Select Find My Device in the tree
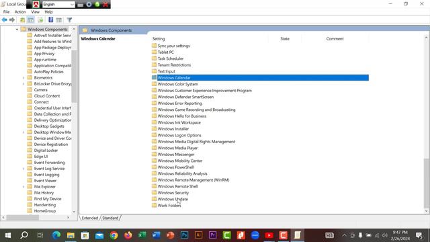The width and height of the screenshot is (430, 242). (48, 199)
